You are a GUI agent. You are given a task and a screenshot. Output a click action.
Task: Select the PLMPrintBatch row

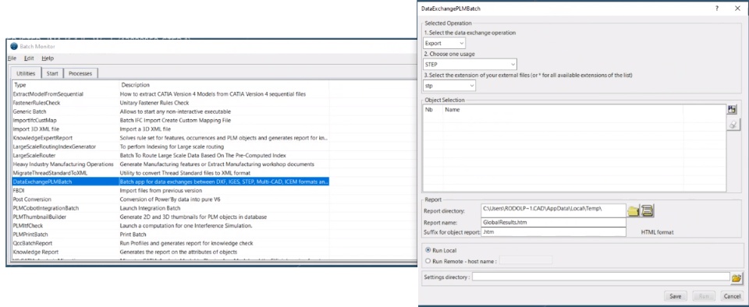coord(171,235)
